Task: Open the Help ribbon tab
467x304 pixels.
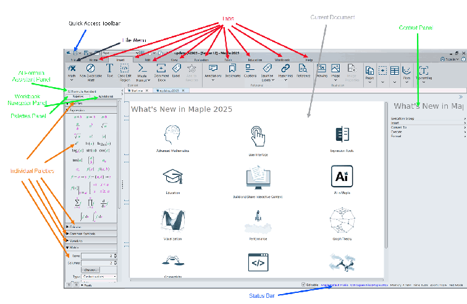Action: pyautogui.click(x=308, y=60)
